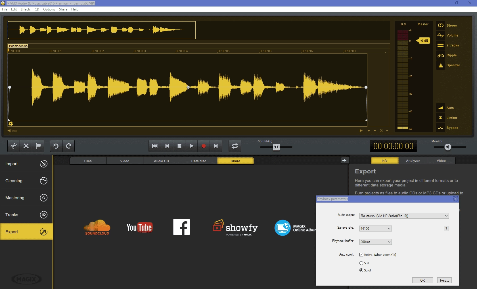Show the Spectral display
The width and height of the screenshot is (477, 289).
coord(441,65)
